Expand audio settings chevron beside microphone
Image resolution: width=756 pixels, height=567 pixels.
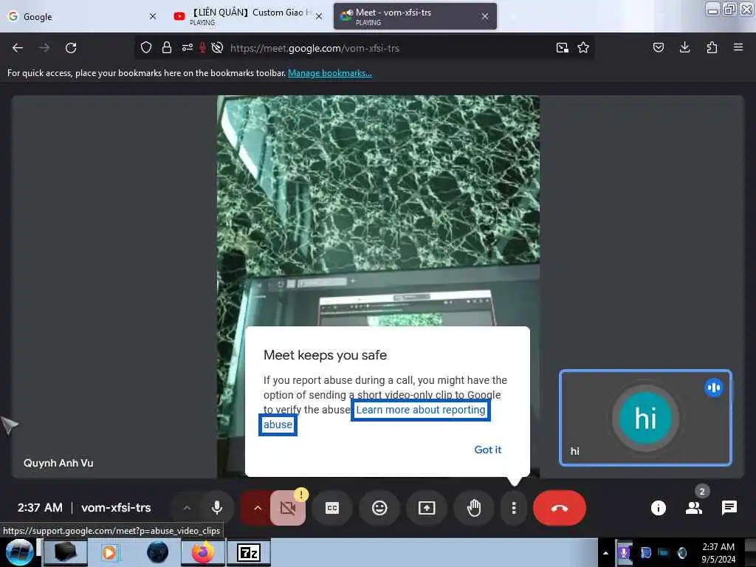point(187,508)
